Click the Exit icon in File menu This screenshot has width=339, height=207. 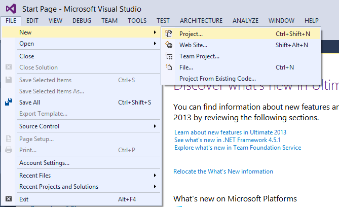[x=8, y=199]
